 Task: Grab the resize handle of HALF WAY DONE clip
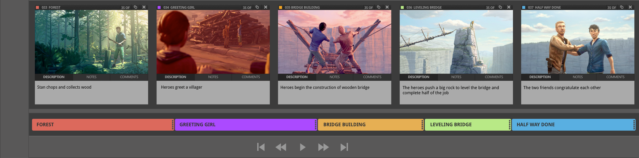click(x=634, y=125)
